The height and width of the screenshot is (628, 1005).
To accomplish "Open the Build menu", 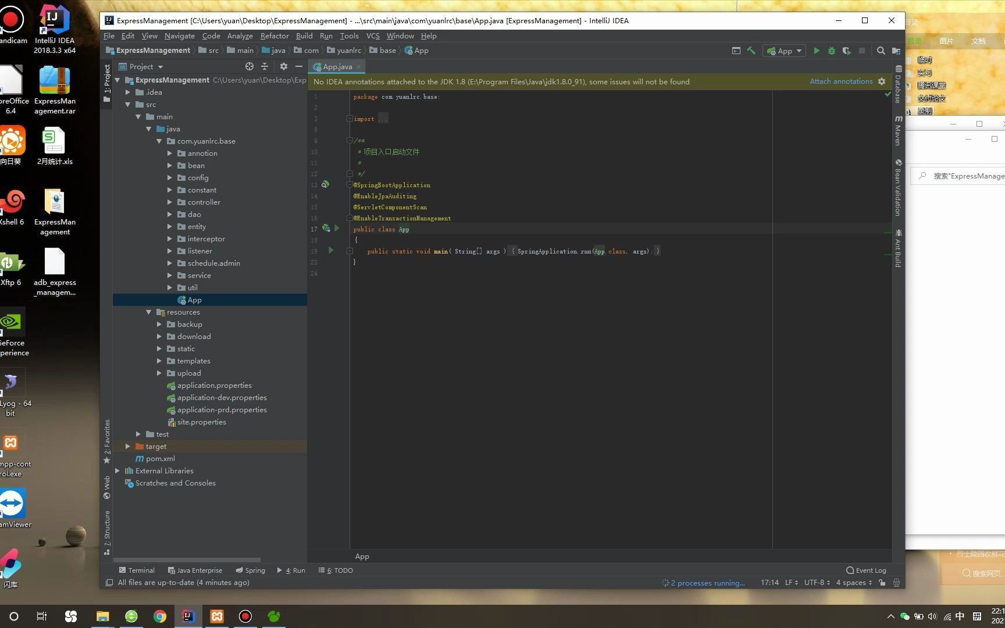I will pyautogui.click(x=304, y=36).
